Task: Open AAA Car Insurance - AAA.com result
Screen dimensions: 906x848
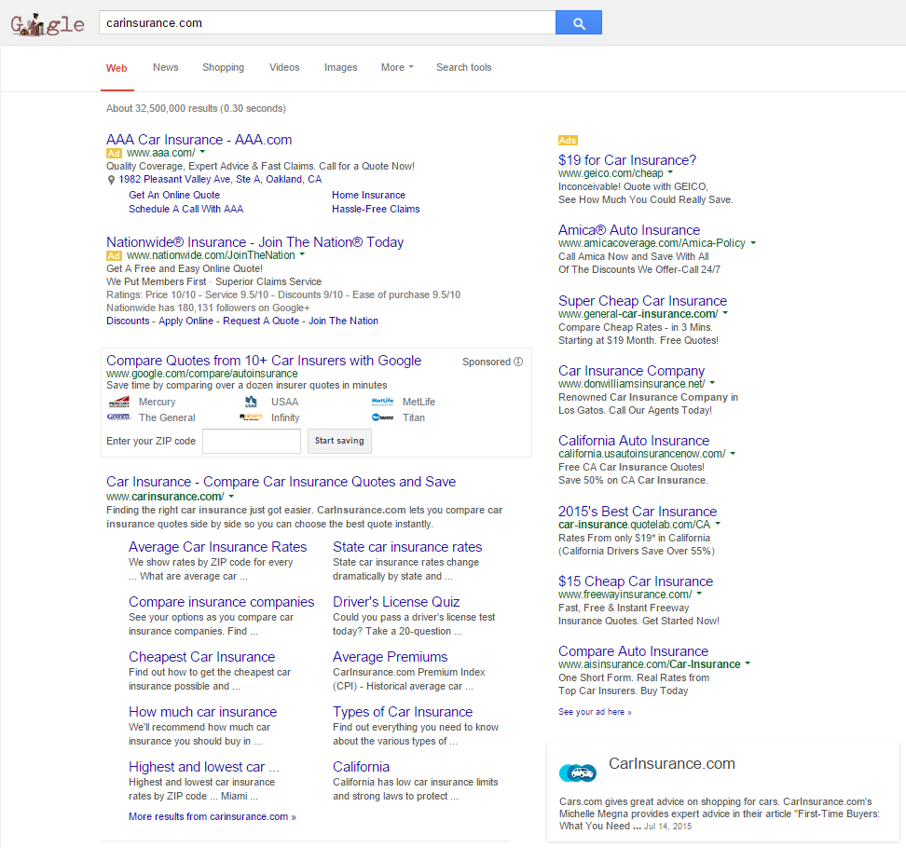Action: tap(199, 140)
